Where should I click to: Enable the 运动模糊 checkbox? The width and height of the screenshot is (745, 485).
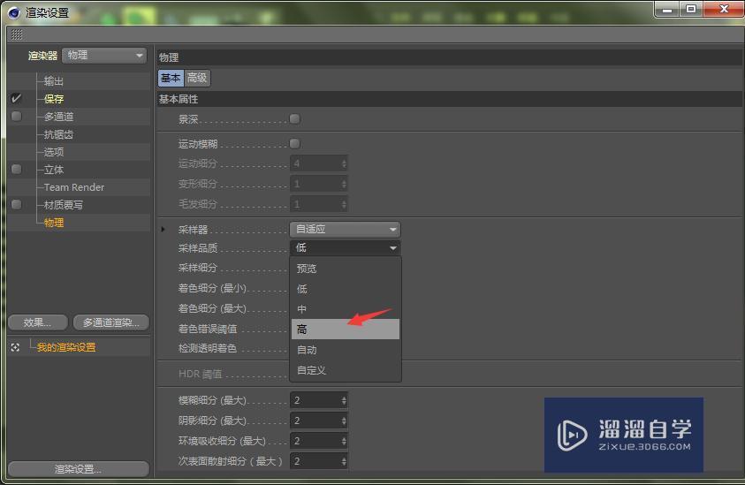pyautogui.click(x=294, y=143)
